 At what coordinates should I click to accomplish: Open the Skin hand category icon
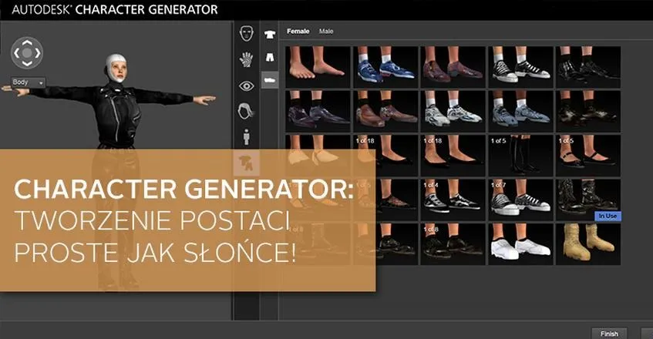click(247, 59)
